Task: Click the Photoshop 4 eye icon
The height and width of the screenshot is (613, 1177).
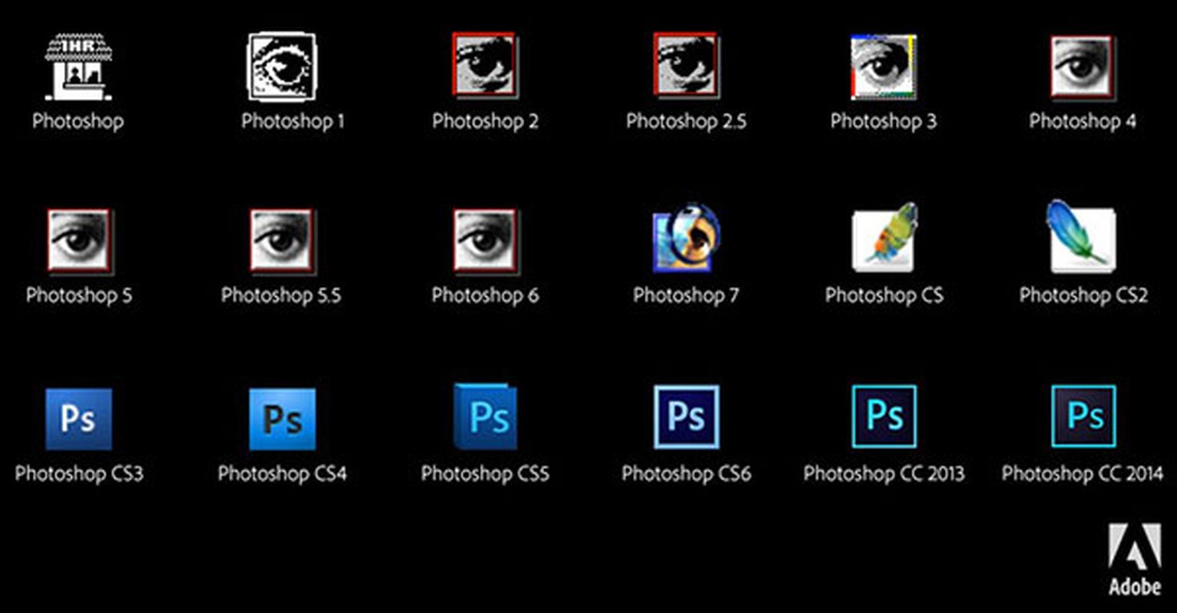Action: coord(1082,67)
